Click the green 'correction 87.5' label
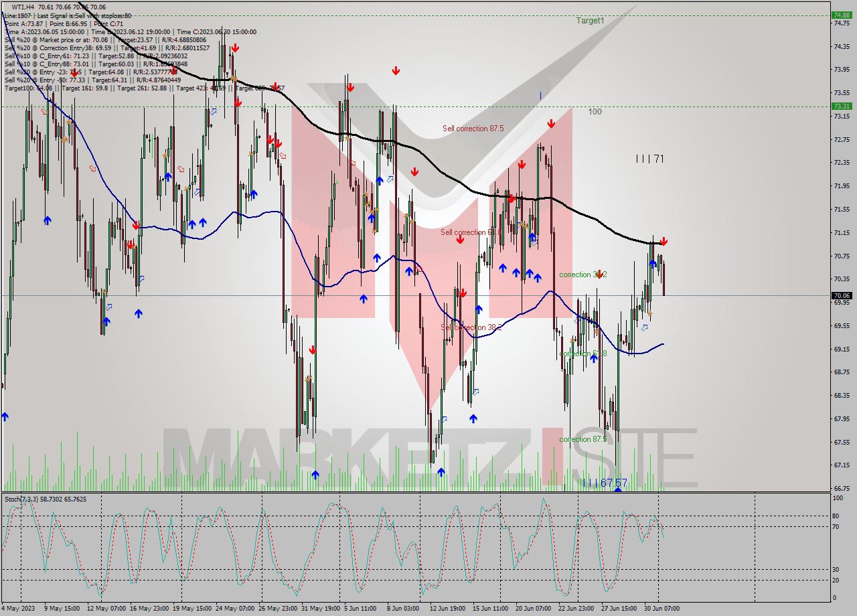 click(x=583, y=439)
